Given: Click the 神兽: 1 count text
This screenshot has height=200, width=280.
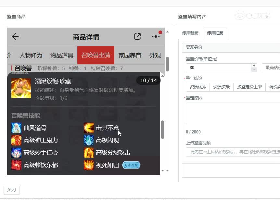Looking at the screenshot, I should coord(78,68).
